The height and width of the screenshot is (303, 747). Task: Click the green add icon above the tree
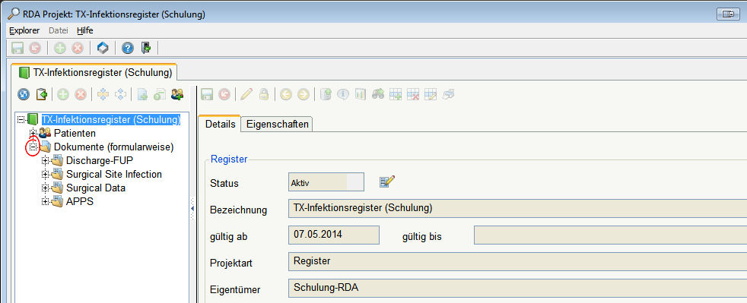click(63, 95)
